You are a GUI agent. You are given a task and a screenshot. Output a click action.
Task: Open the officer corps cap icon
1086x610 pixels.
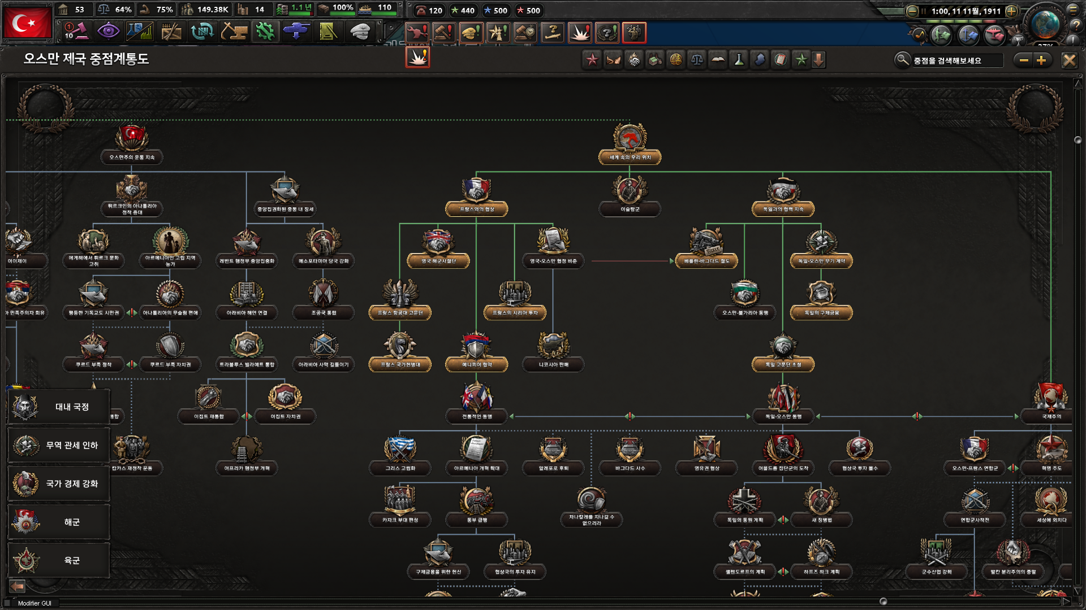click(360, 31)
